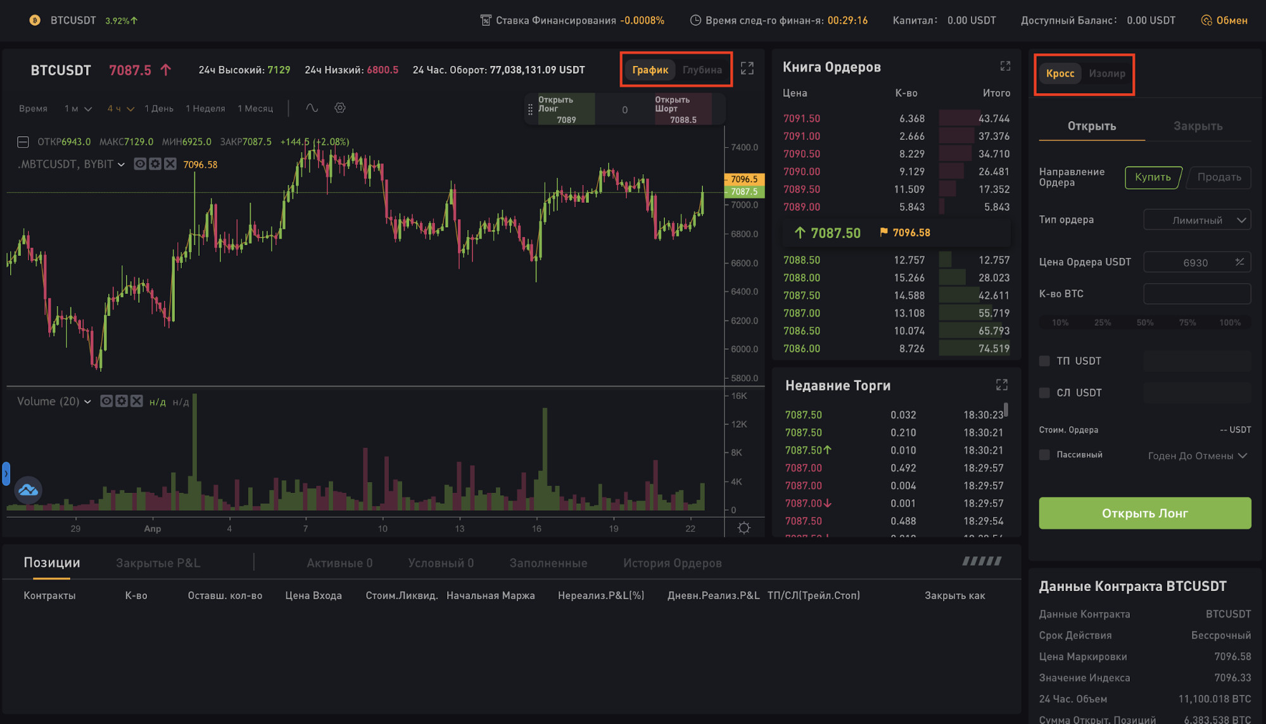Image resolution: width=1266 pixels, height=724 pixels.
Task: Click the quick-trade quantity field showing 0
Action: [x=624, y=110]
